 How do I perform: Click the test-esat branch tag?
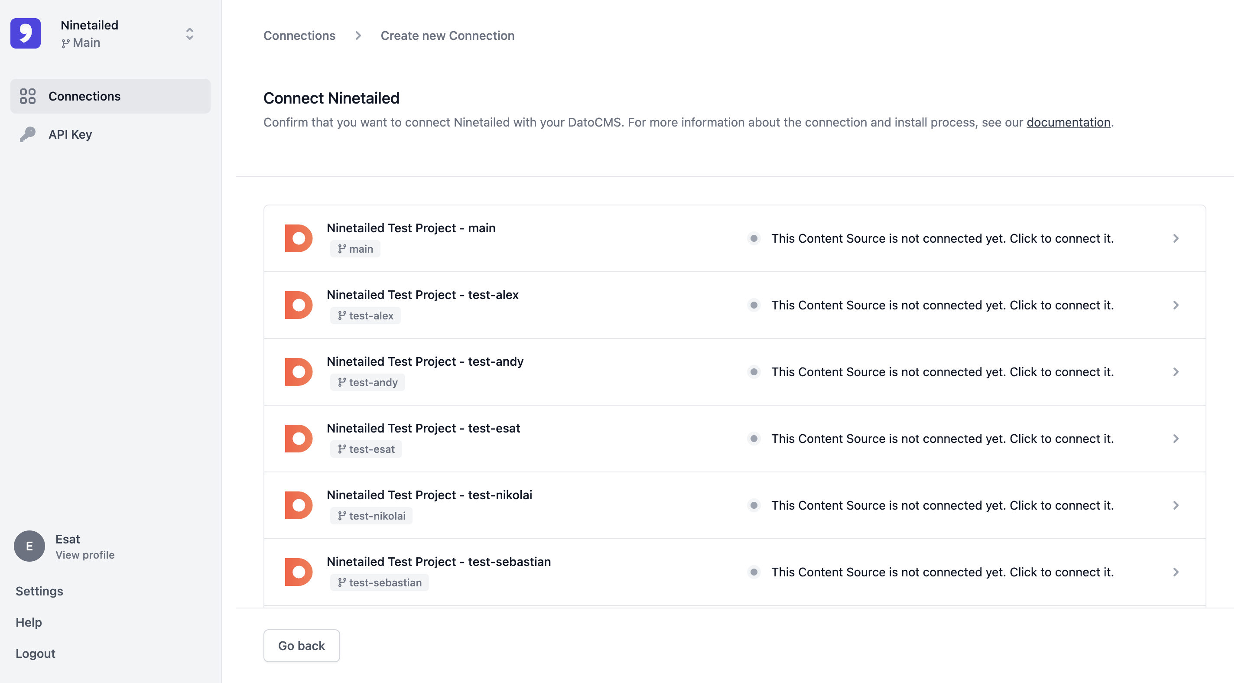pyautogui.click(x=366, y=449)
